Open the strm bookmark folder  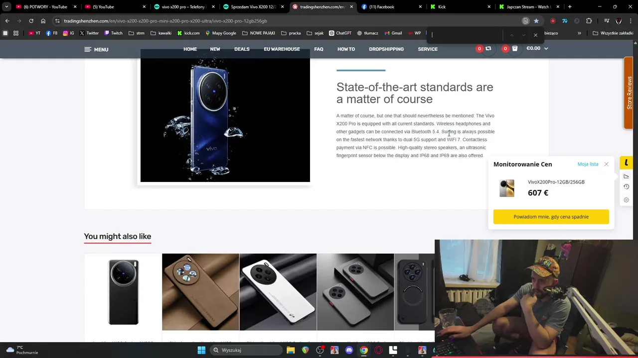136,33
